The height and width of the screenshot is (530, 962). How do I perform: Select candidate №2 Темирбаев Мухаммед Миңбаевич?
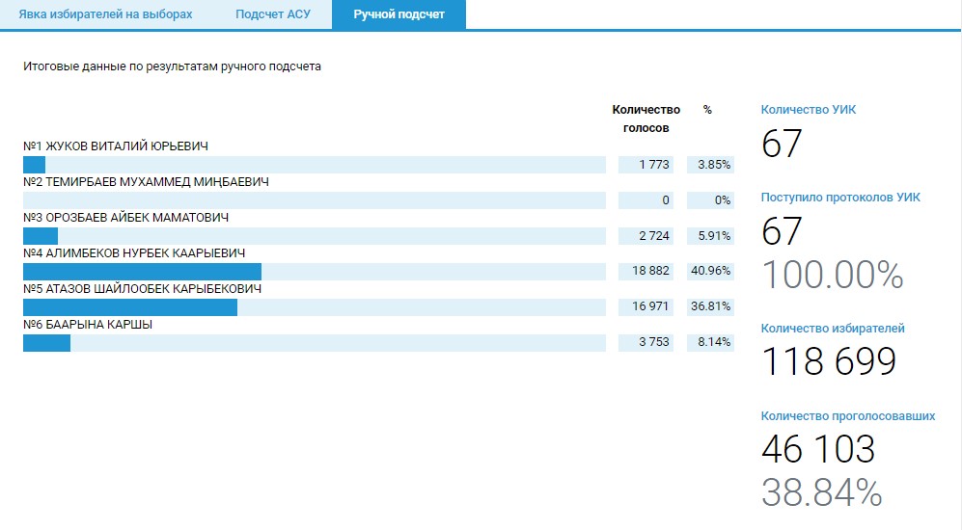click(x=146, y=182)
